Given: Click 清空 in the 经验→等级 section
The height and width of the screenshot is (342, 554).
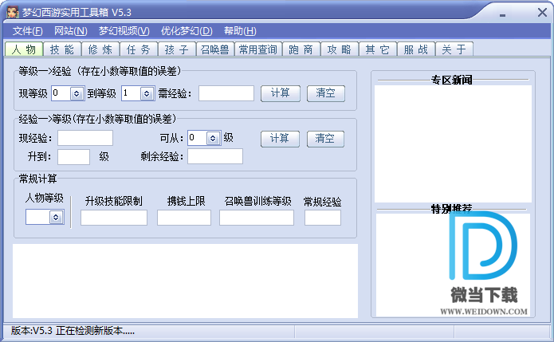Looking at the screenshot, I should pyautogui.click(x=325, y=139).
